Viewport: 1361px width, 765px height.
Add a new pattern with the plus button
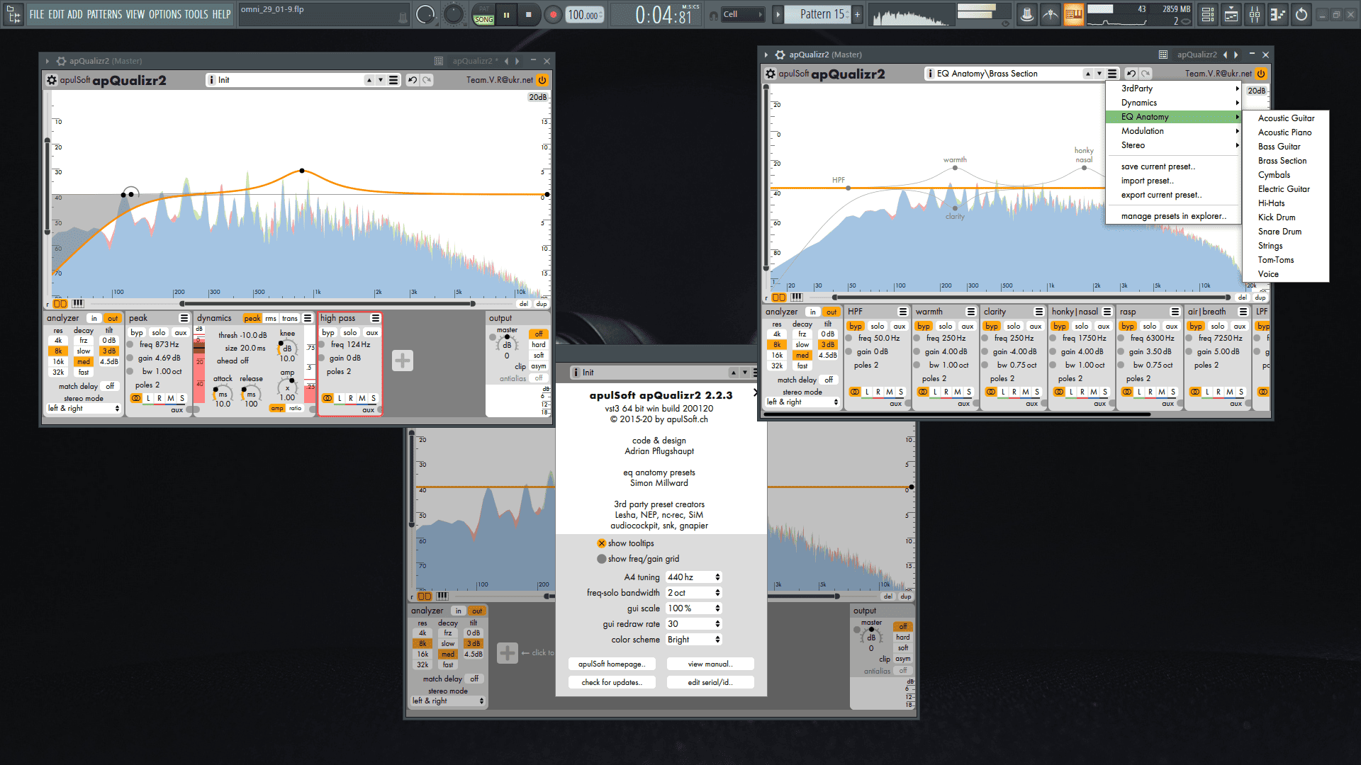[857, 14]
